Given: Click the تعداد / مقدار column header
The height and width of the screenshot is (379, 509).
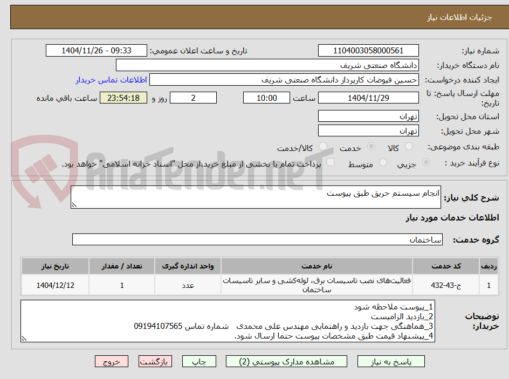Looking at the screenshot, I should click(x=122, y=266).
